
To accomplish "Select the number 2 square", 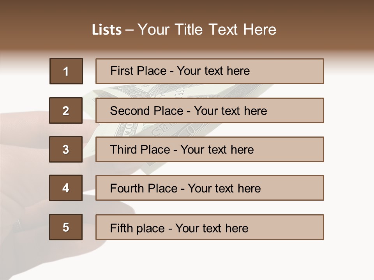I will [x=66, y=110].
